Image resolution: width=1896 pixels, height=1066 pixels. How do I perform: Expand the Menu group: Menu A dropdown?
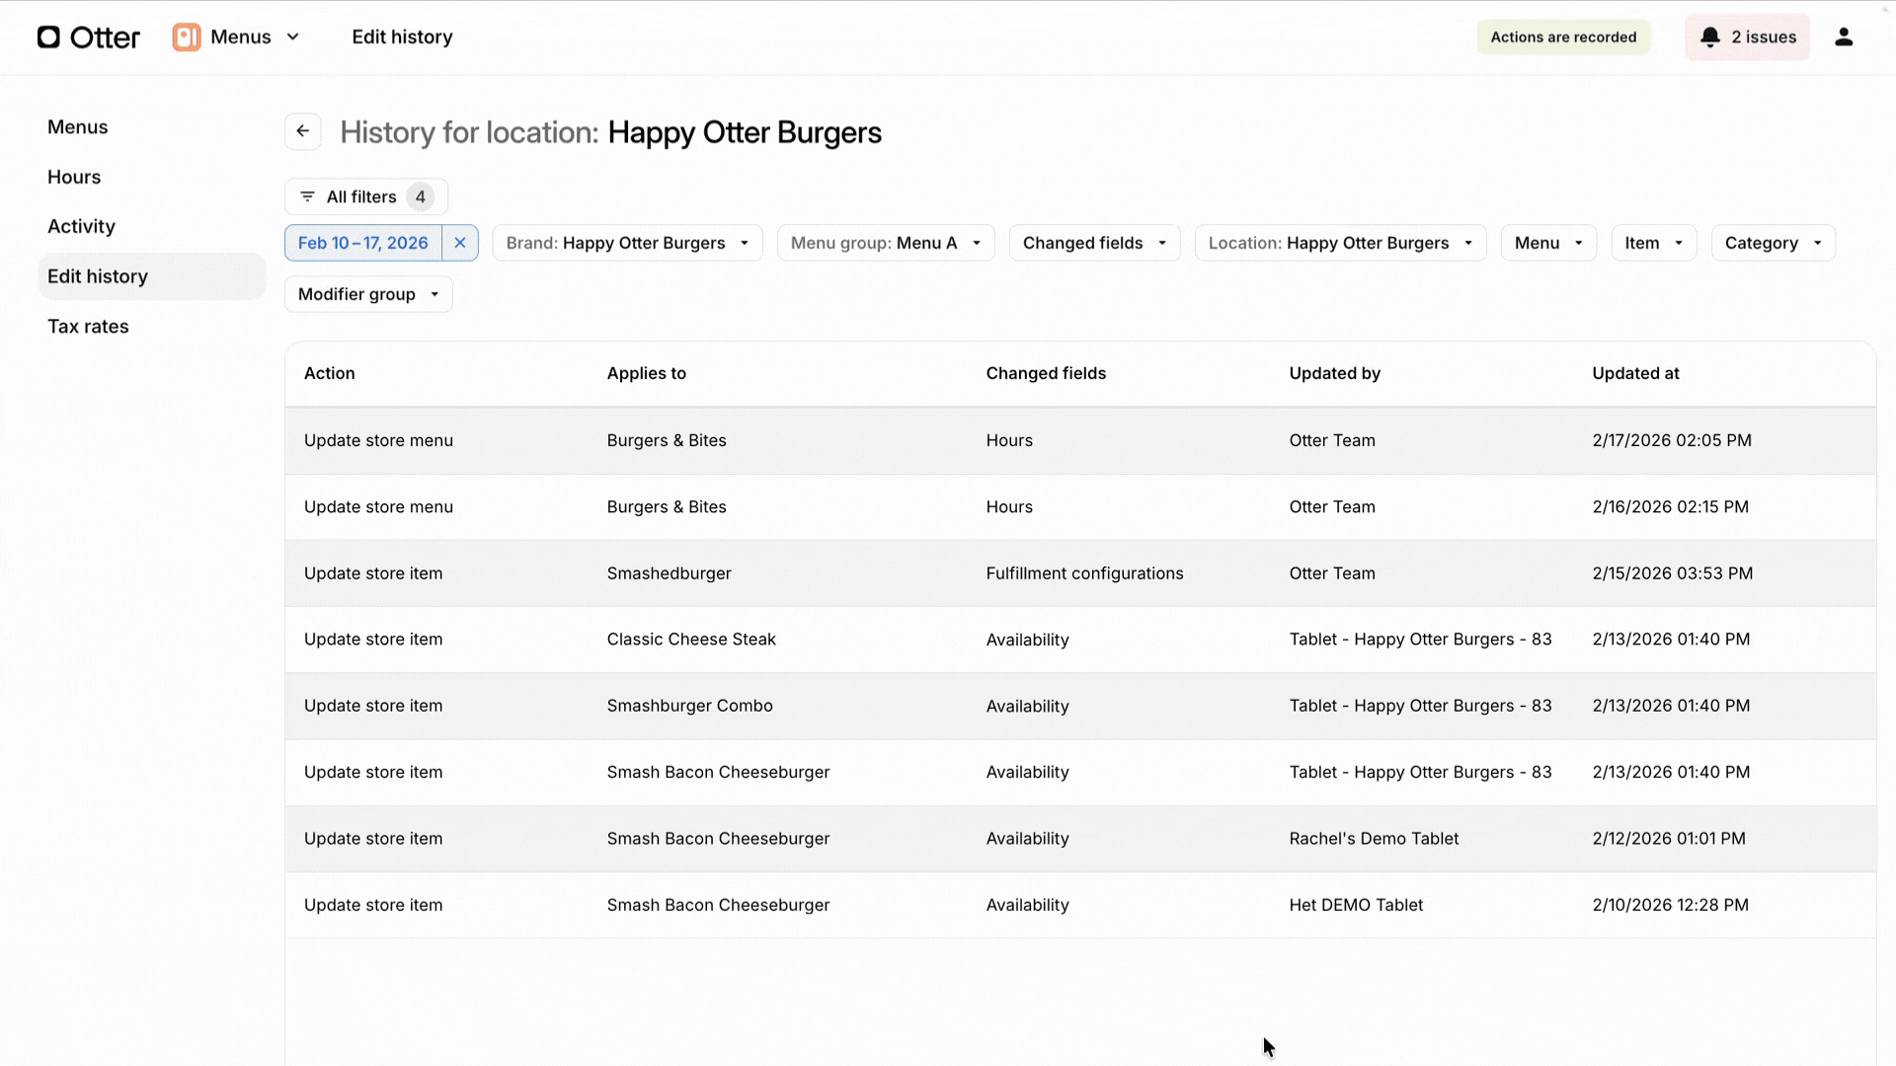point(885,243)
